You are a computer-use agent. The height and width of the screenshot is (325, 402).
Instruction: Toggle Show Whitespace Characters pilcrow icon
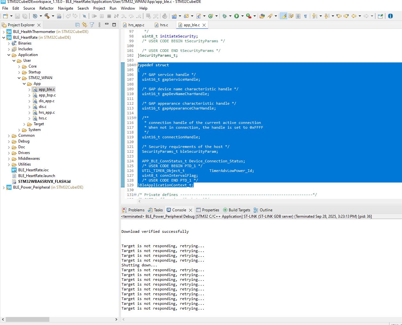[x=305, y=16]
